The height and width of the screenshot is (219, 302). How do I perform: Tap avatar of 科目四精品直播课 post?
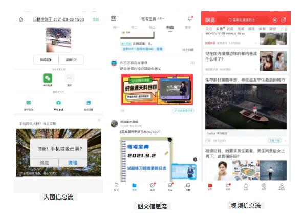(114, 63)
